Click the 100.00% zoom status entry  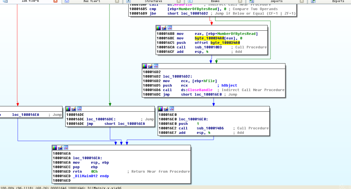[x=7, y=188]
